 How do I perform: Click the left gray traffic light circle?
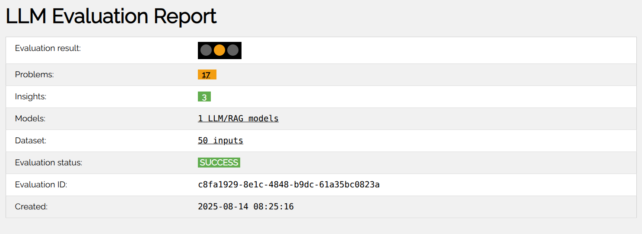pyautogui.click(x=206, y=50)
